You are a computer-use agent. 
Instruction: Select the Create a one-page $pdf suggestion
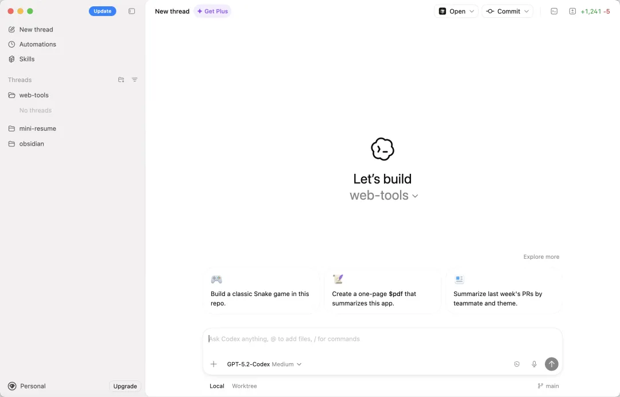pos(382,291)
